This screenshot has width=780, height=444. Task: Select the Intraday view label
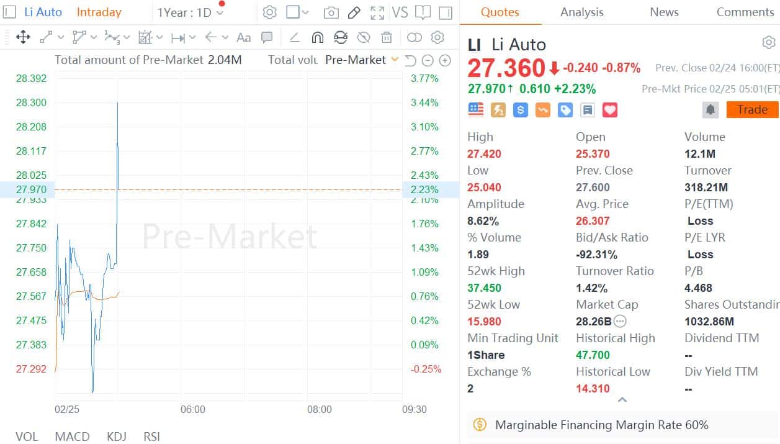click(99, 12)
